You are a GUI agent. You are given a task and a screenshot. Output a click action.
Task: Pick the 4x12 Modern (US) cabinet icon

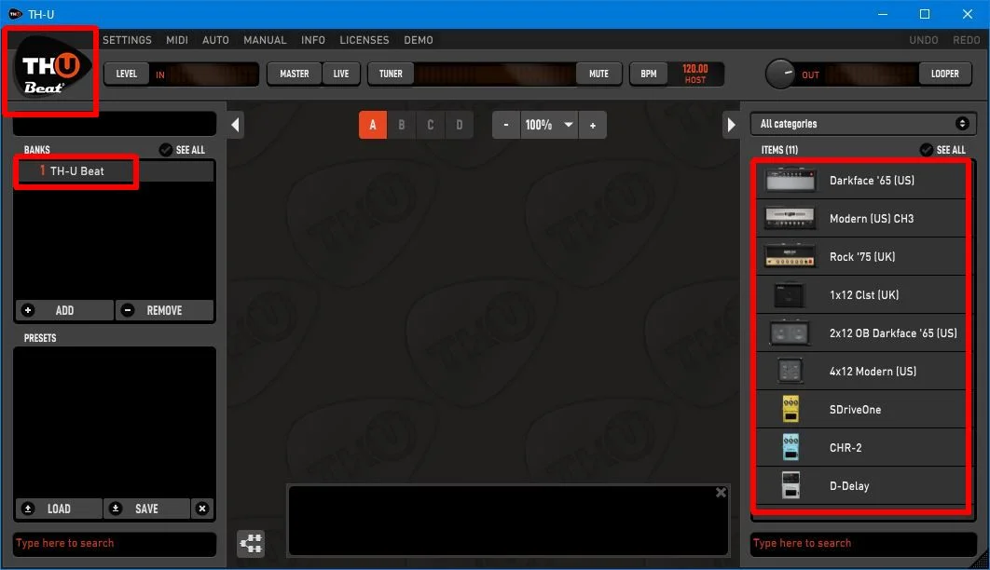(x=790, y=371)
